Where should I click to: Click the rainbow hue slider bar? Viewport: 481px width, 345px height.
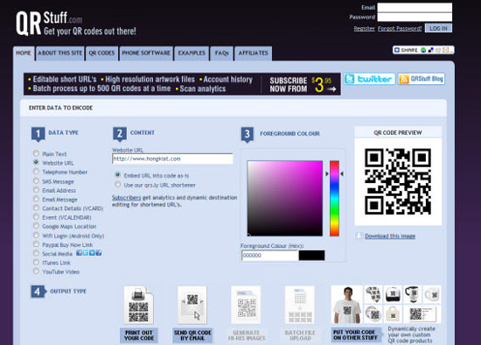[334, 199]
